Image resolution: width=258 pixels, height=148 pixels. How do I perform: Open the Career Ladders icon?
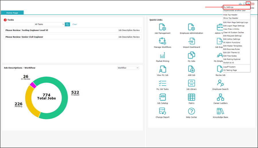(x=220, y=97)
